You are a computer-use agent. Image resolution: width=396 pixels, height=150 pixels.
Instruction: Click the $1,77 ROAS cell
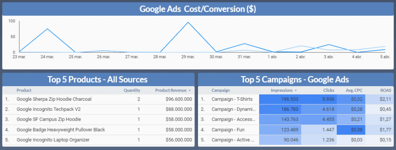point(379,130)
